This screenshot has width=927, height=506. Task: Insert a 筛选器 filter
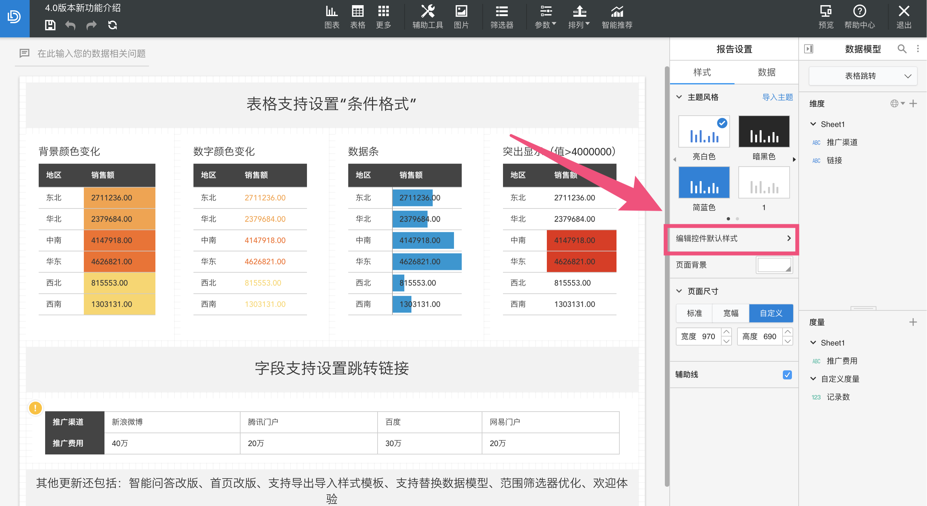pyautogui.click(x=502, y=17)
